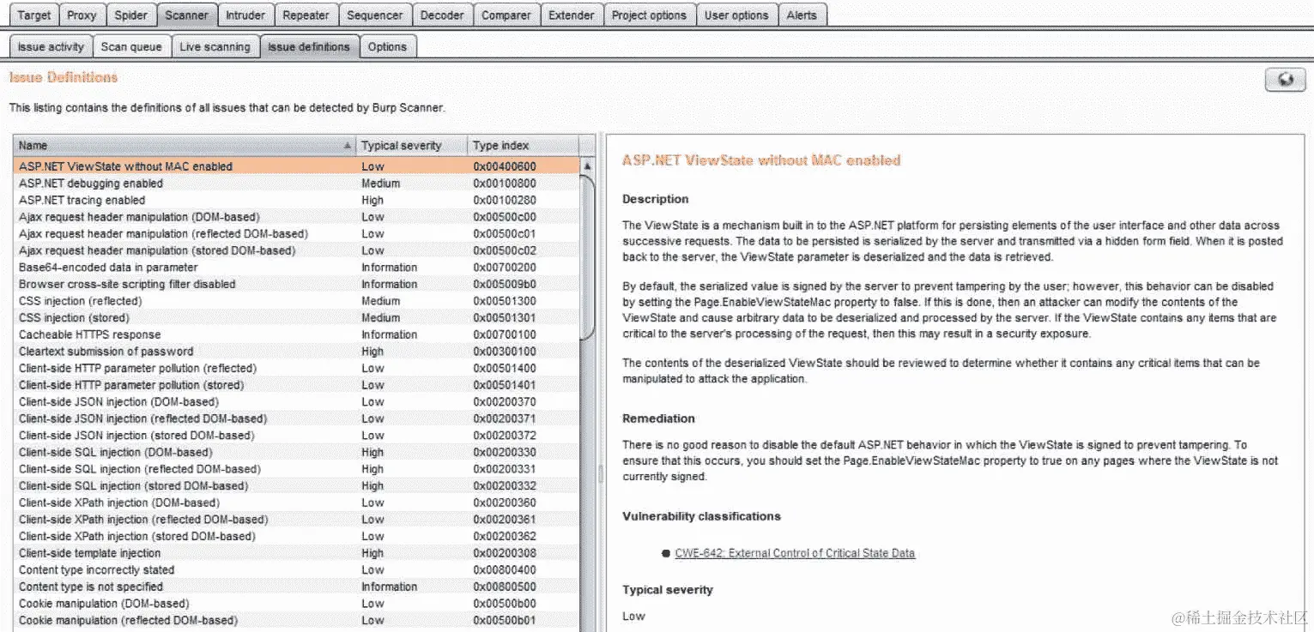Image resolution: width=1314 pixels, height=632 pixels.
Task: Go to the Intruder tab
Action: [245, 15]
